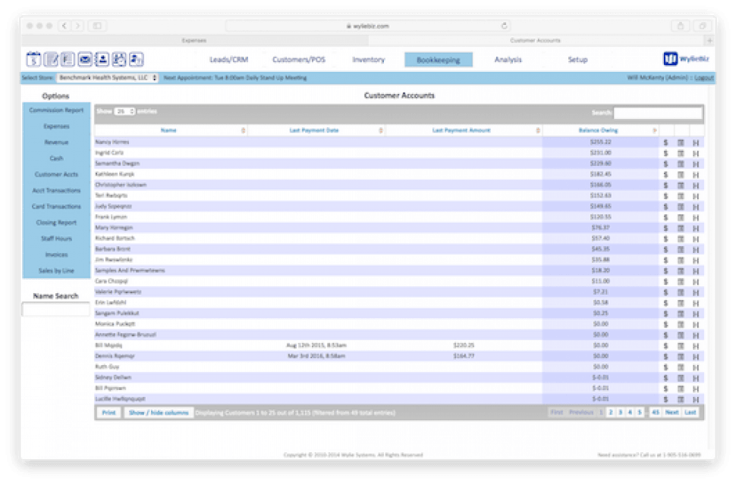
Task: Click the dollar sign icon for Nancy Hirnes
Action: point(665,142)
